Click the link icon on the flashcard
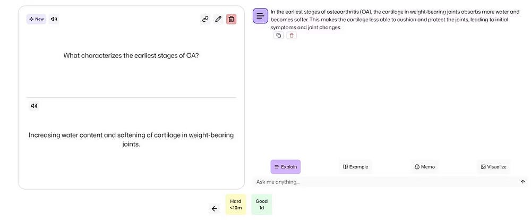531x220 pixels. (x=205, y=19)
